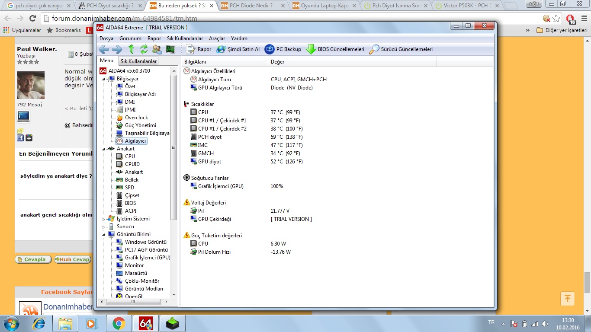Click the back arrow in AIDA64 toolbar
Screen dimensions: 591x332
(x=104, y=49)
